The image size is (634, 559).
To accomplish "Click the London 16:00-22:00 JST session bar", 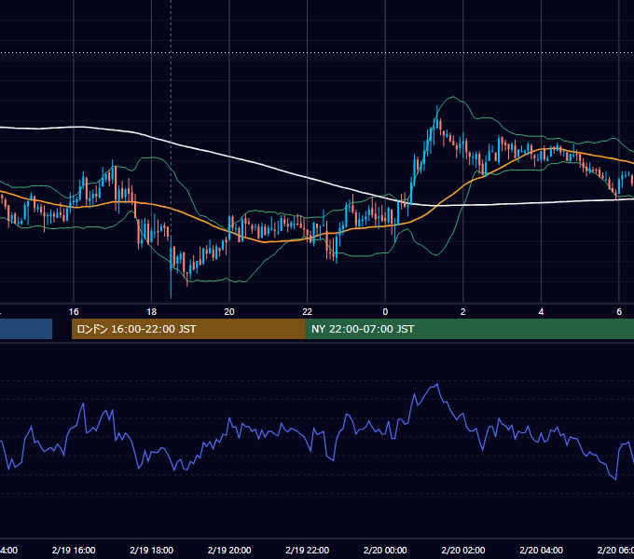I will click(x=188, y=329).
